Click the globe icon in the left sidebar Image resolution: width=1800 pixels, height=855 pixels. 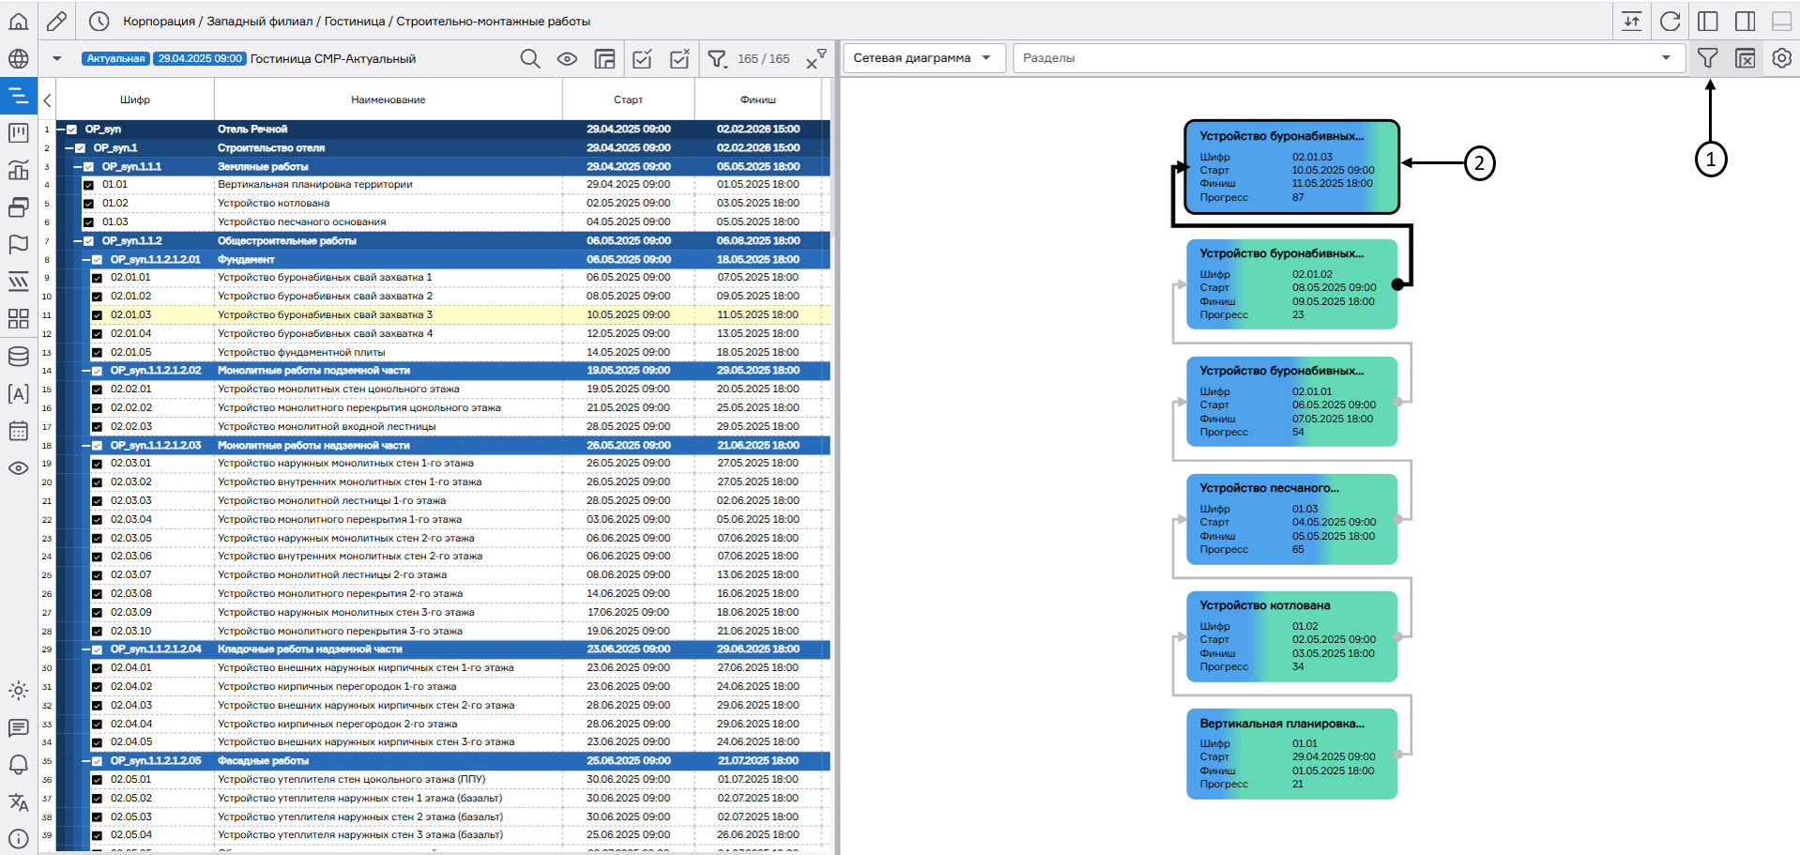(18, 58)
